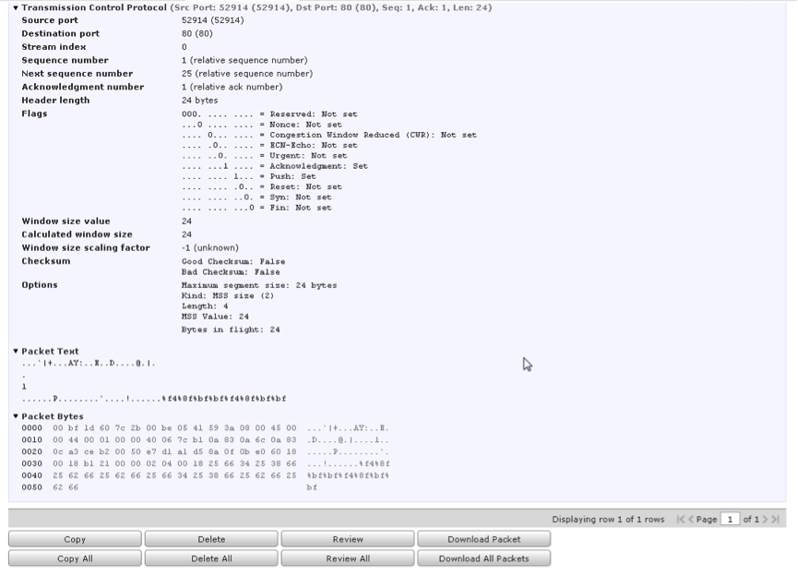Select the Push: Set flag line
The height and width of the screenshot is (587, 798).
(x=248, y=176)
